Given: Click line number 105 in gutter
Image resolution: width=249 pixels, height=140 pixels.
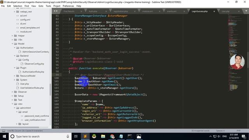Looking at the screenshot, I should [x=56, y=94].
